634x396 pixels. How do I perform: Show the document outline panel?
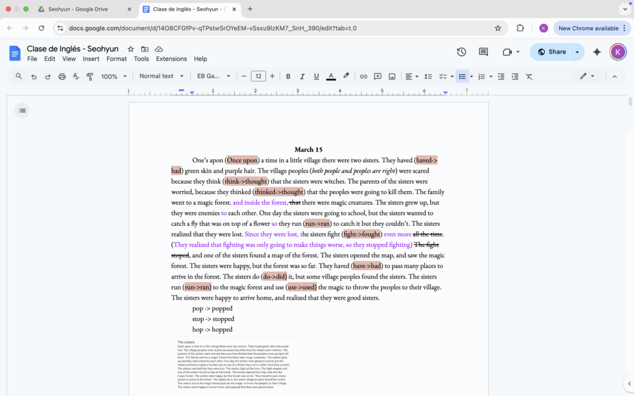click(x=22, y=110)
